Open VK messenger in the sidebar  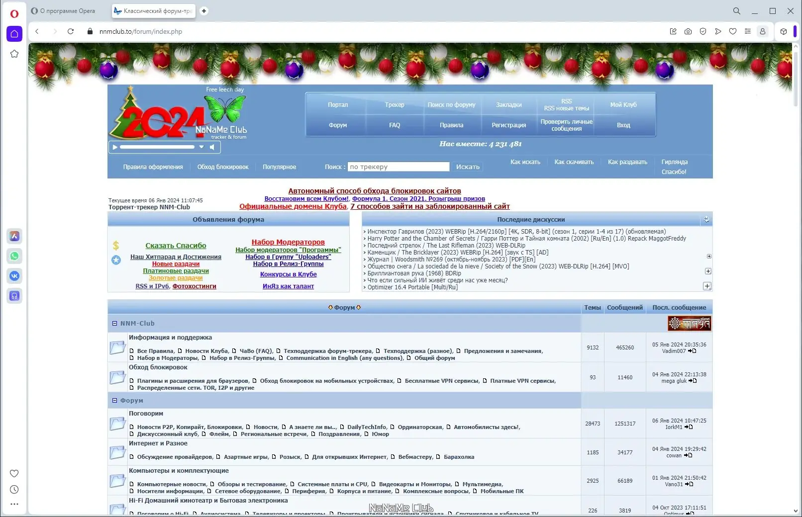click(x=14, y=276)
